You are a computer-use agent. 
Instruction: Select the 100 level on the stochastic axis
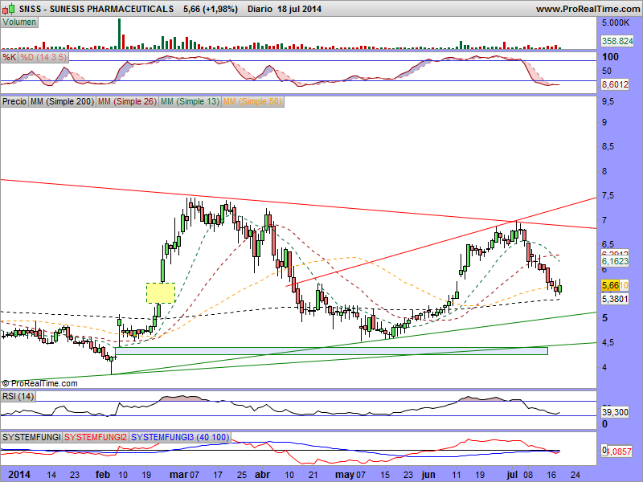pos(610,57)
